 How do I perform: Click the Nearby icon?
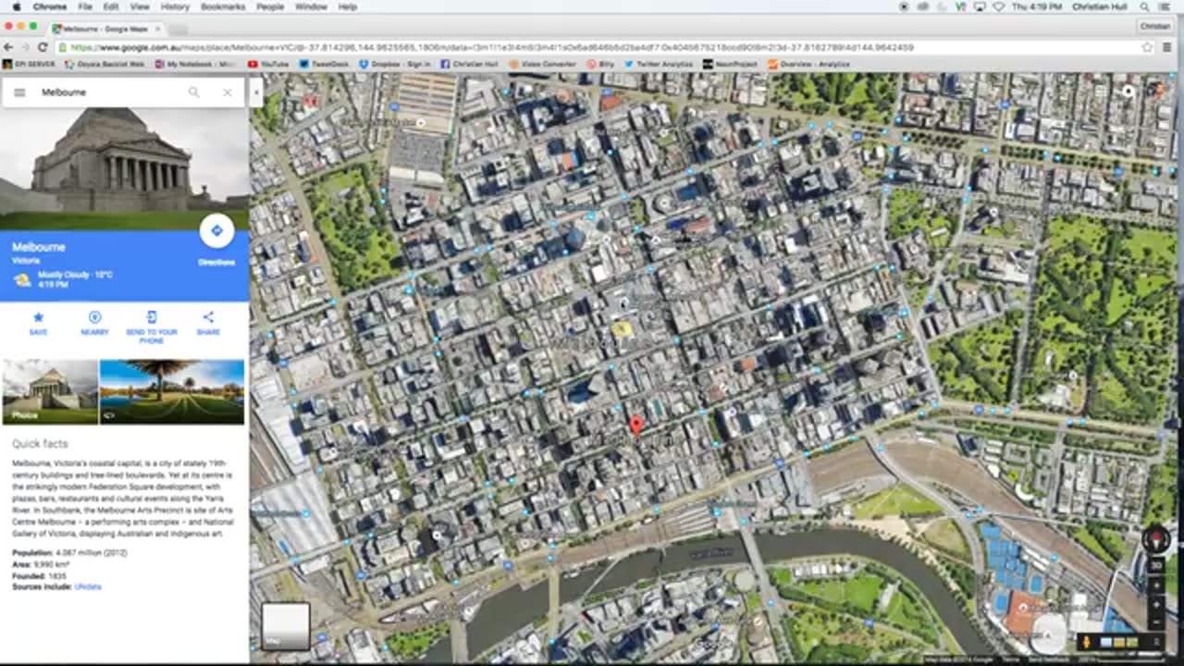coord(94,317)
